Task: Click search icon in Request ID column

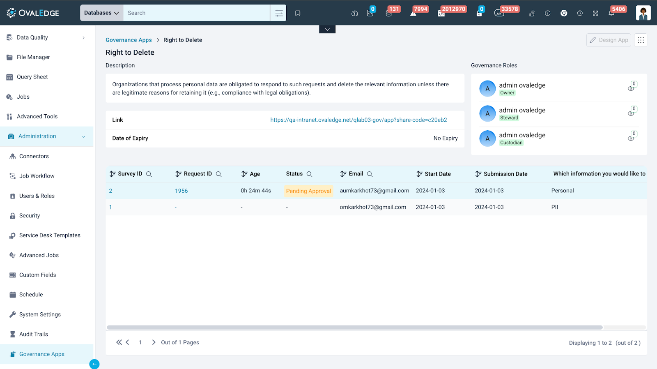Action: pyautogui.click(x=219, y=174)
